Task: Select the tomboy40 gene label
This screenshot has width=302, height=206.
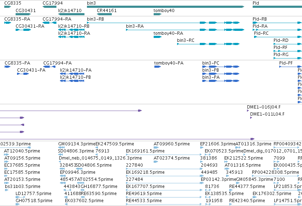Action: tap(164, 10)
